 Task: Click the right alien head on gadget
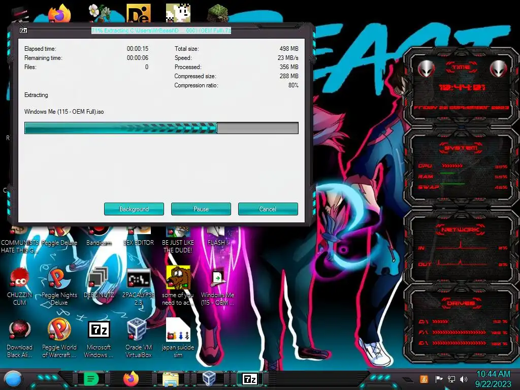point(499,69)
